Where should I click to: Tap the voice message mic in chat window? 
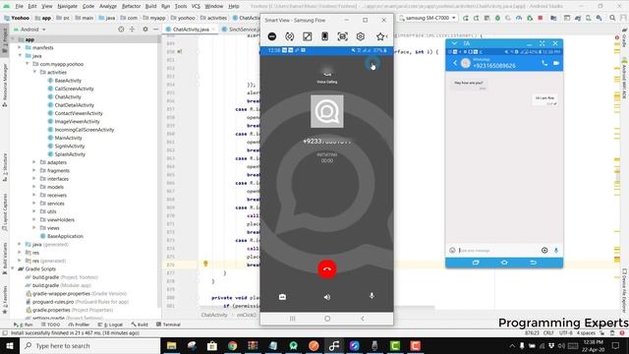click(x=556, y=250)
